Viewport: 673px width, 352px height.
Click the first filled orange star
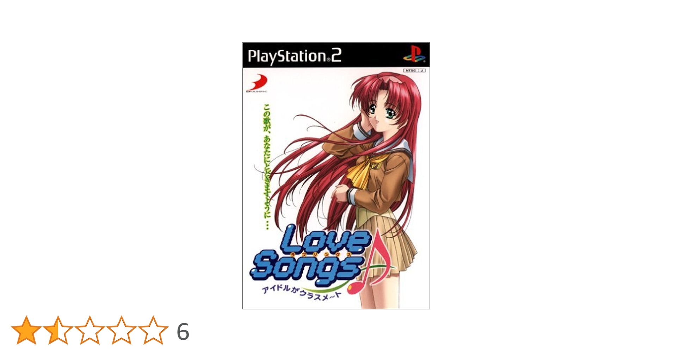point(26,331)
